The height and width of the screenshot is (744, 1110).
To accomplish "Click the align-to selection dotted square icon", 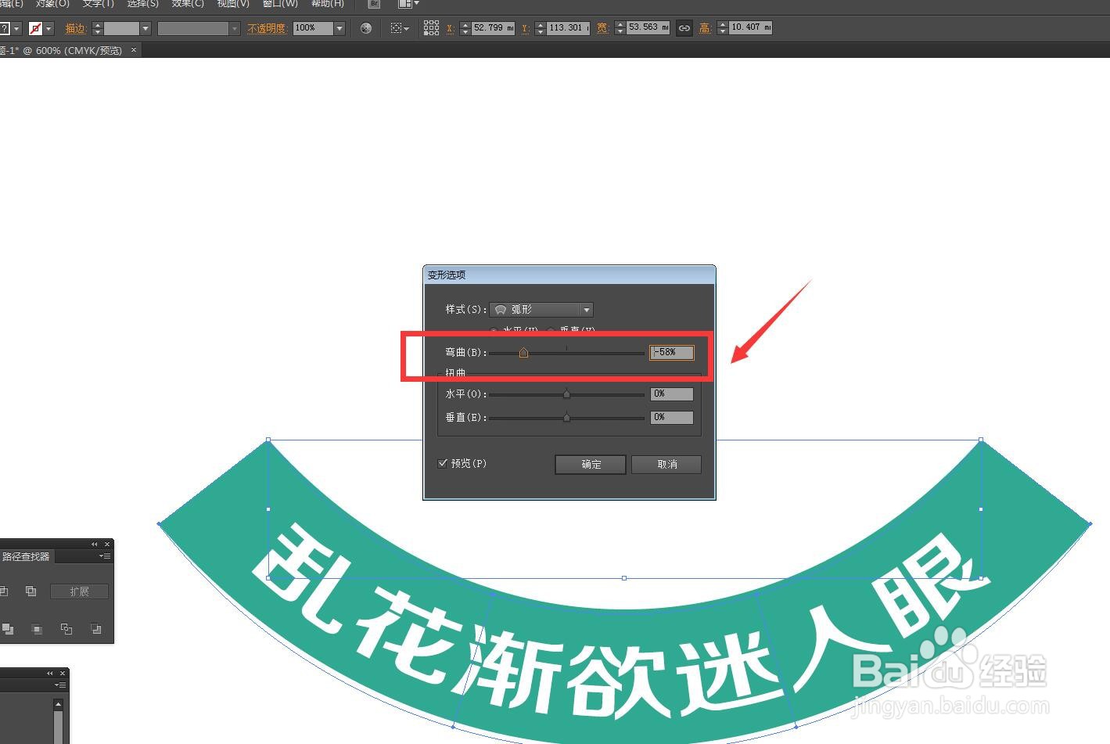I will [x=397, y=28].
